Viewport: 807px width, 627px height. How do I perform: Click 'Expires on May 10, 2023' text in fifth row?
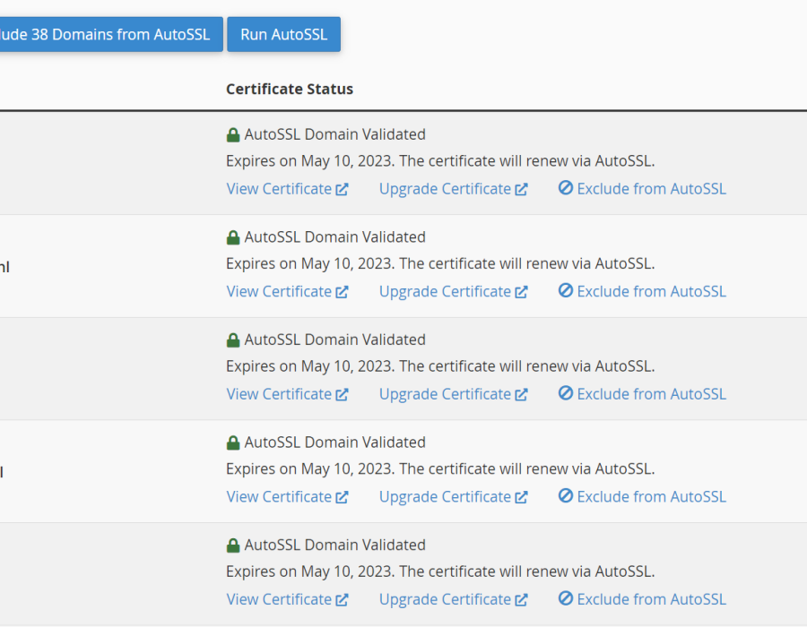310,571
